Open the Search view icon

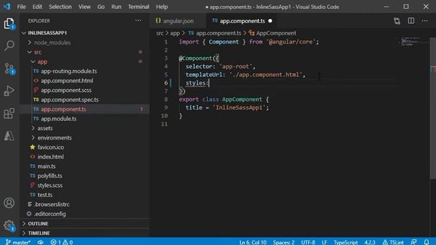click(x=9, y=46)
